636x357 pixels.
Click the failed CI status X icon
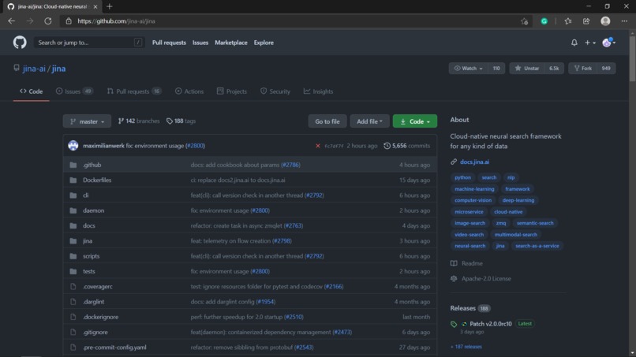(317, 146)
